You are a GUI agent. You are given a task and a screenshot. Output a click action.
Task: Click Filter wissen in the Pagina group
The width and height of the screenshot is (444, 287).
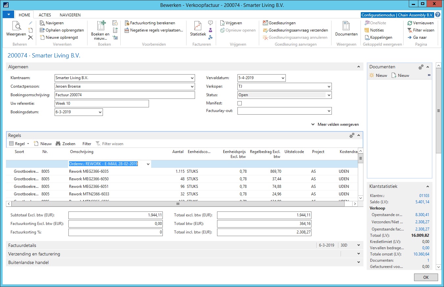coord(421,30)
